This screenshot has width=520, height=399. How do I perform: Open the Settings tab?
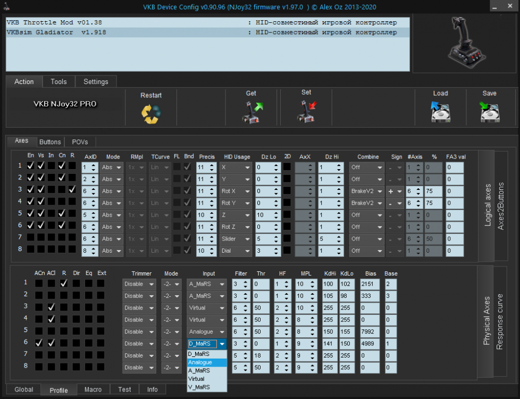[96, 81]
